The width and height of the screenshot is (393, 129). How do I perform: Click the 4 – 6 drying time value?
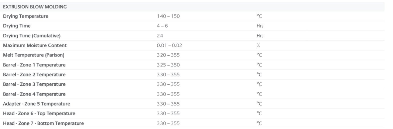pos(162,26)
